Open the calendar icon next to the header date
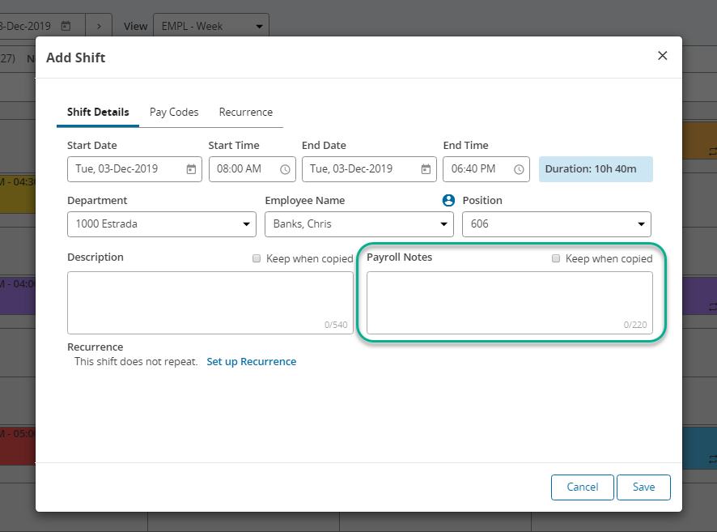The height and width of the screenshot is (532, 717). [x=66, y=26]
